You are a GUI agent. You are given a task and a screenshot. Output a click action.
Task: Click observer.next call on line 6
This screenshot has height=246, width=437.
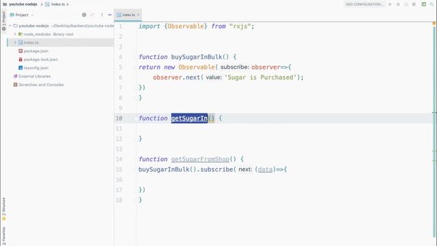coord(177,77)
